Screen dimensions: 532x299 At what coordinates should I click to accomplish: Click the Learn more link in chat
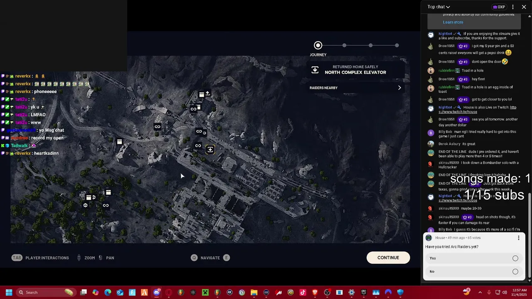453,22
